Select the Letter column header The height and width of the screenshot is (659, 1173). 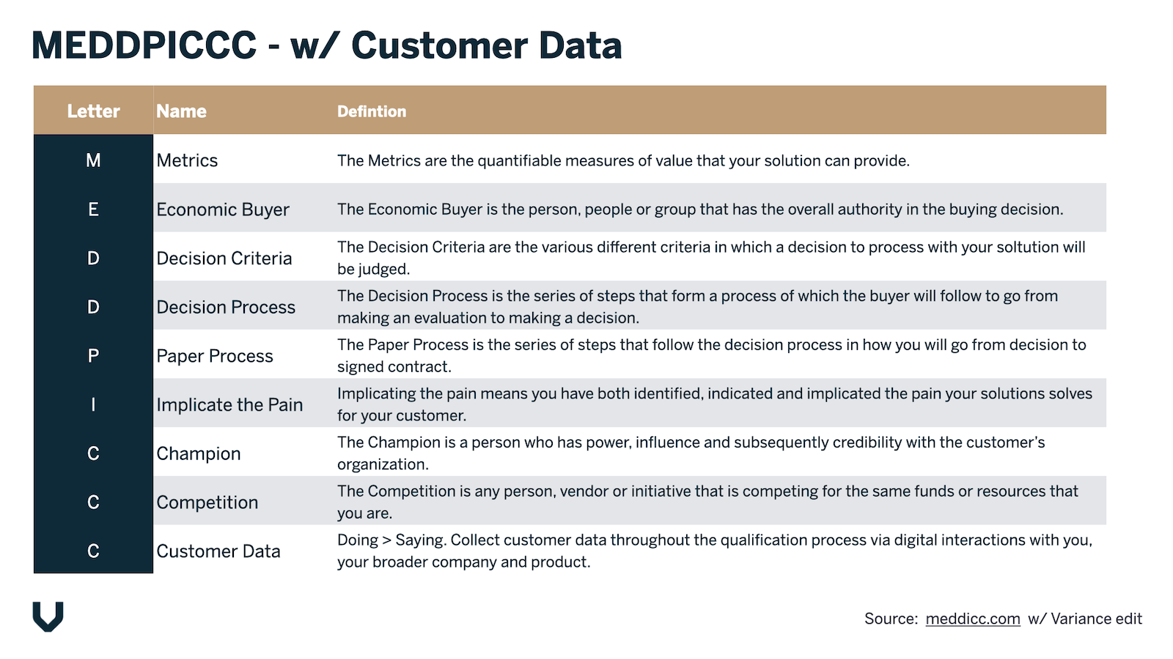point(93,111)
